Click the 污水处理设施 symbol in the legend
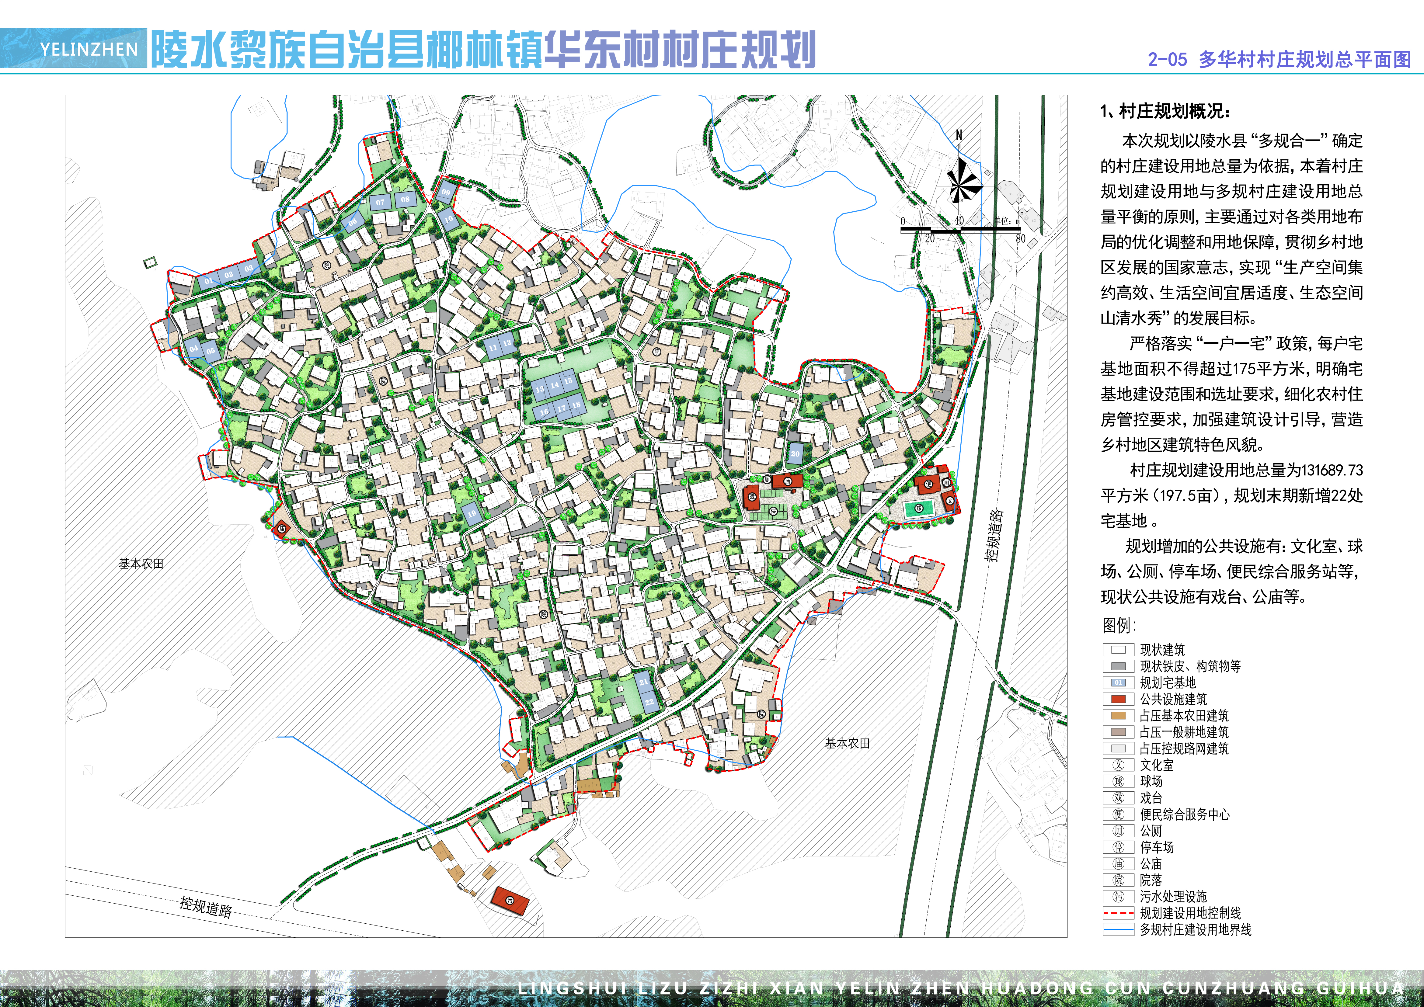 click(1118, 896)
